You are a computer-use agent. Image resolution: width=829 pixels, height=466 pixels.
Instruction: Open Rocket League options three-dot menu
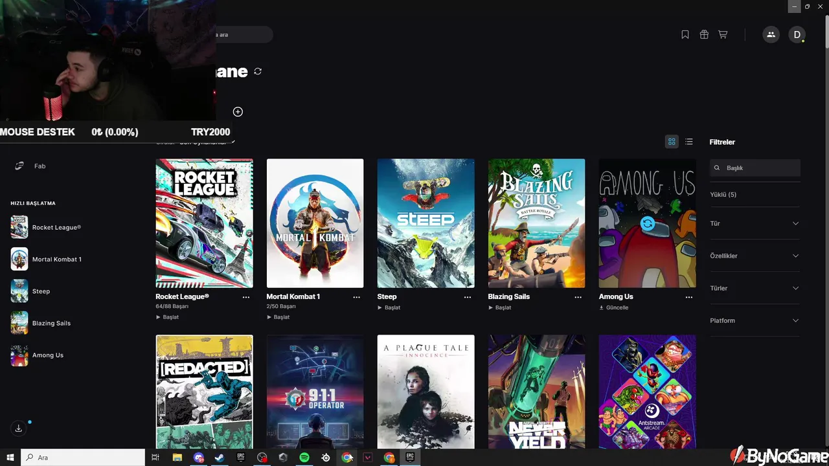pos(246,297)
